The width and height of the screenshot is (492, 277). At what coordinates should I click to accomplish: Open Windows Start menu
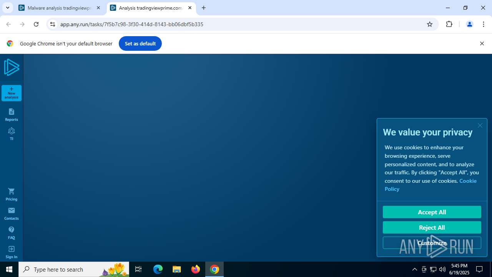(x=9, y=269)
